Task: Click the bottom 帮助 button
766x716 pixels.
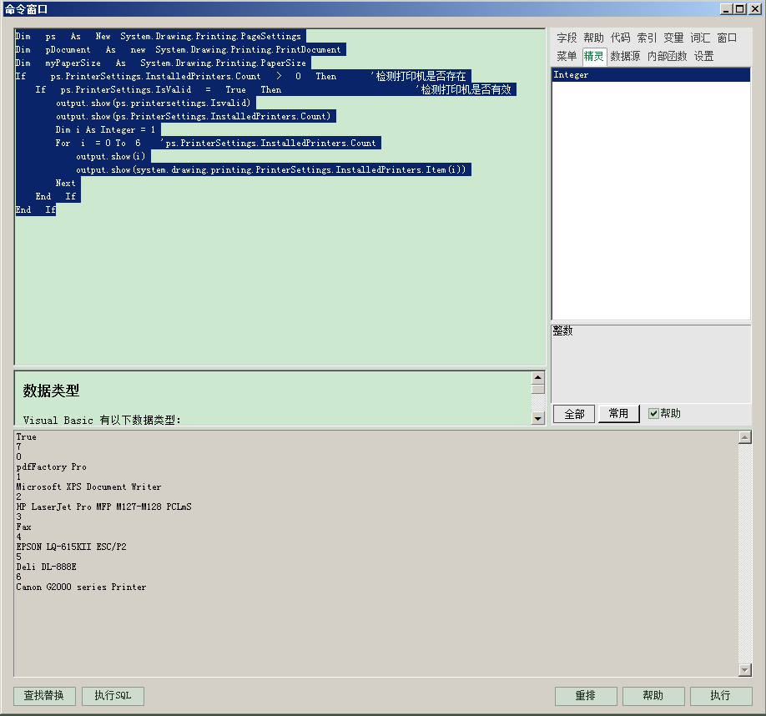Action: click(x=653, y=695)
